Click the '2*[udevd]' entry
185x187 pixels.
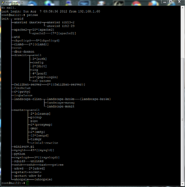point(37,168)
